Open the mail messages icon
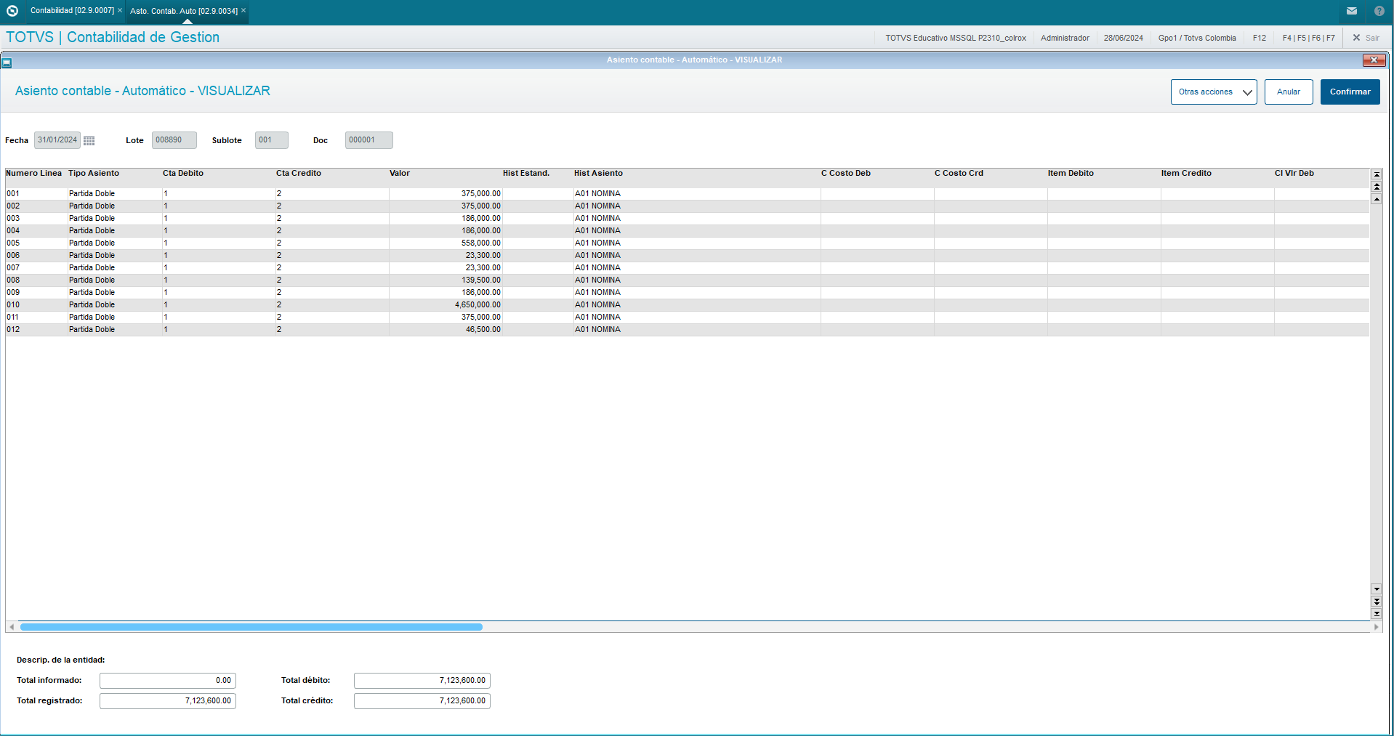This screenshot has height=736, width=1394. (1351, 11)
